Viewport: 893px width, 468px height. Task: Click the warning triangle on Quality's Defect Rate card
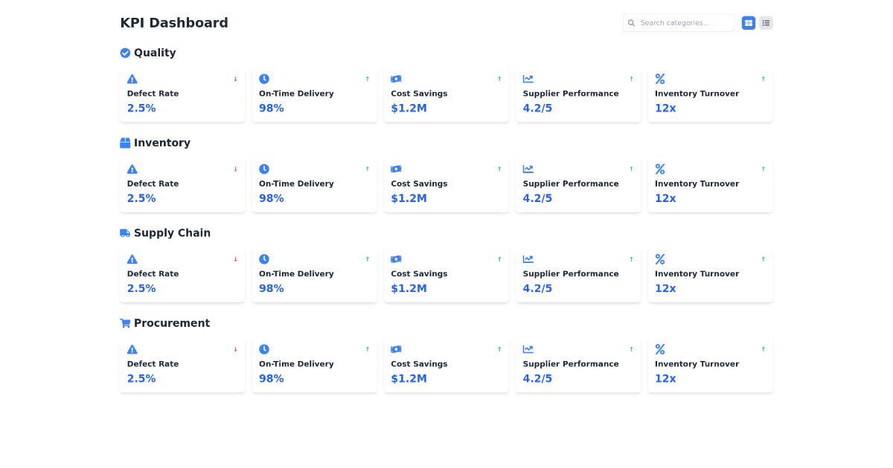click(132, 79)
